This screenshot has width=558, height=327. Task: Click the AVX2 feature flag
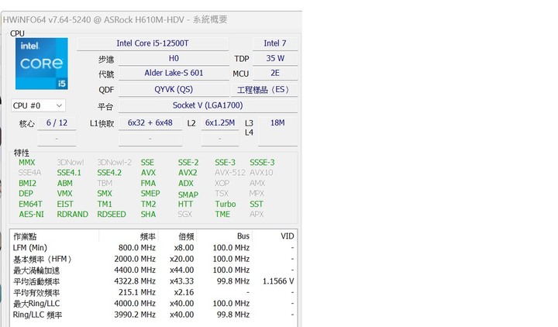pos(188,173)
